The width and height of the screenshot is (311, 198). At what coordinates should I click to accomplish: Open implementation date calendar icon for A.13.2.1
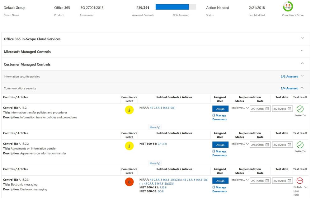267,109
